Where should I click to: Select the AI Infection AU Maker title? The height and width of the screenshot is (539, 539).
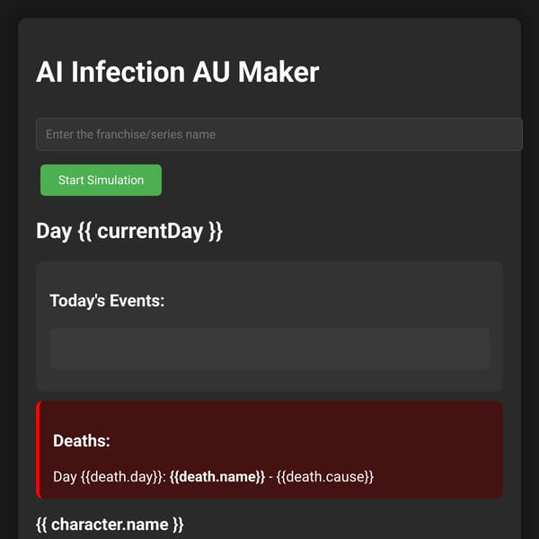[x=177, y=72]
